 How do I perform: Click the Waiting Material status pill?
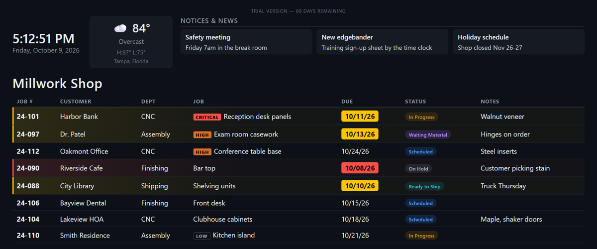[x=428, y=135]
